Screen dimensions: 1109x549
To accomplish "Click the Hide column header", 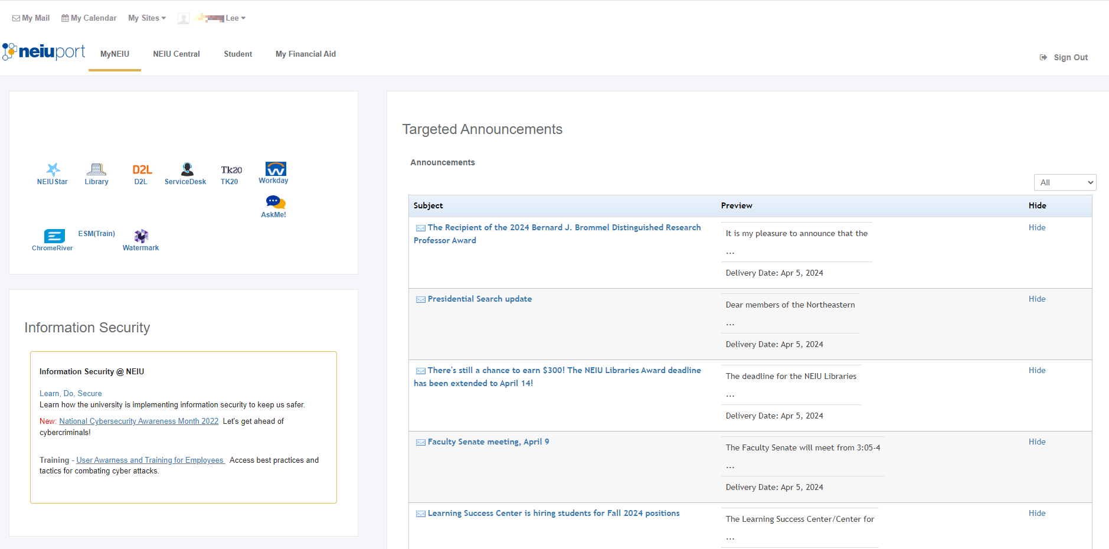I will (x=1037, y=206).
